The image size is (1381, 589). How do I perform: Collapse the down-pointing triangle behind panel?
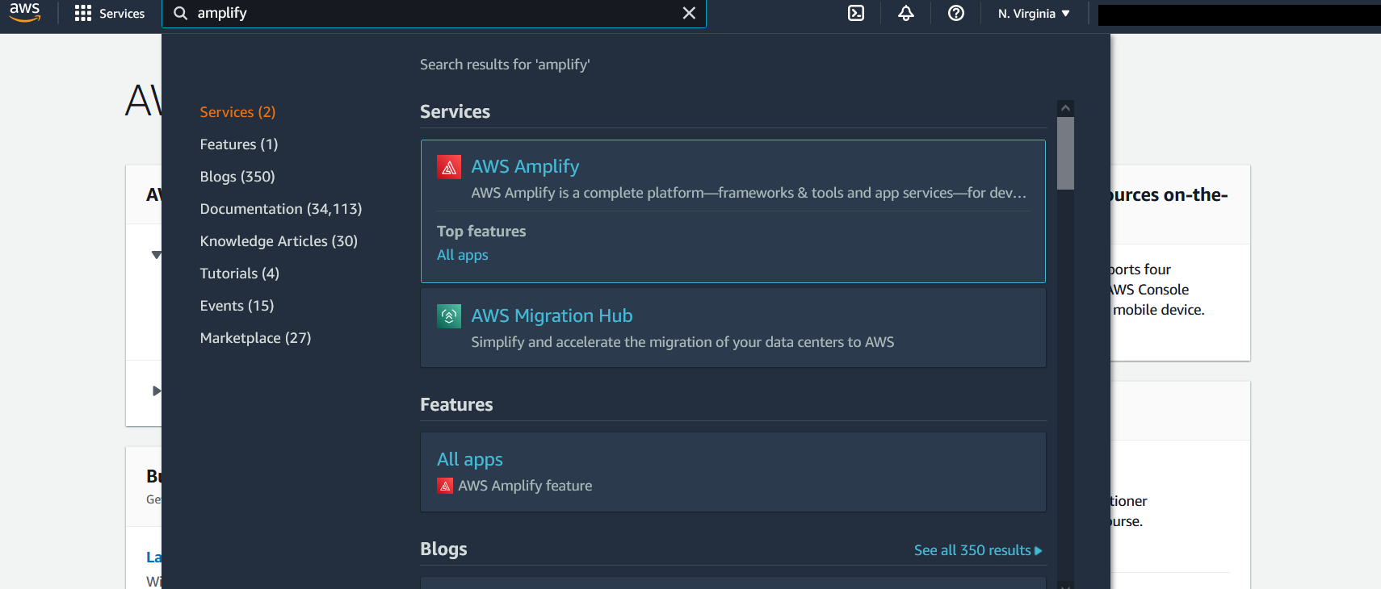coord(156,255)
